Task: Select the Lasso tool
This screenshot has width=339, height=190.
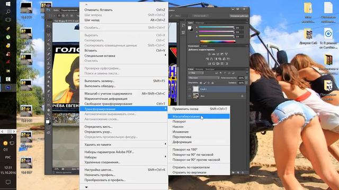Action: (x=48, y=35)
